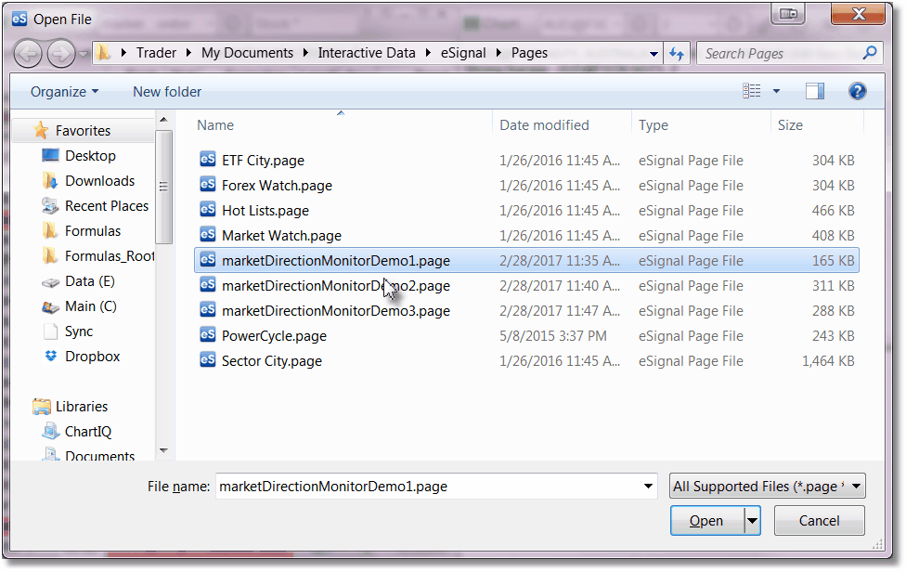The height and width of the screenshot is (572, 906).
Task: Select marketDirectionMonitorDemo3.page file
Action: pyautogui.click(x=336, y=311)
